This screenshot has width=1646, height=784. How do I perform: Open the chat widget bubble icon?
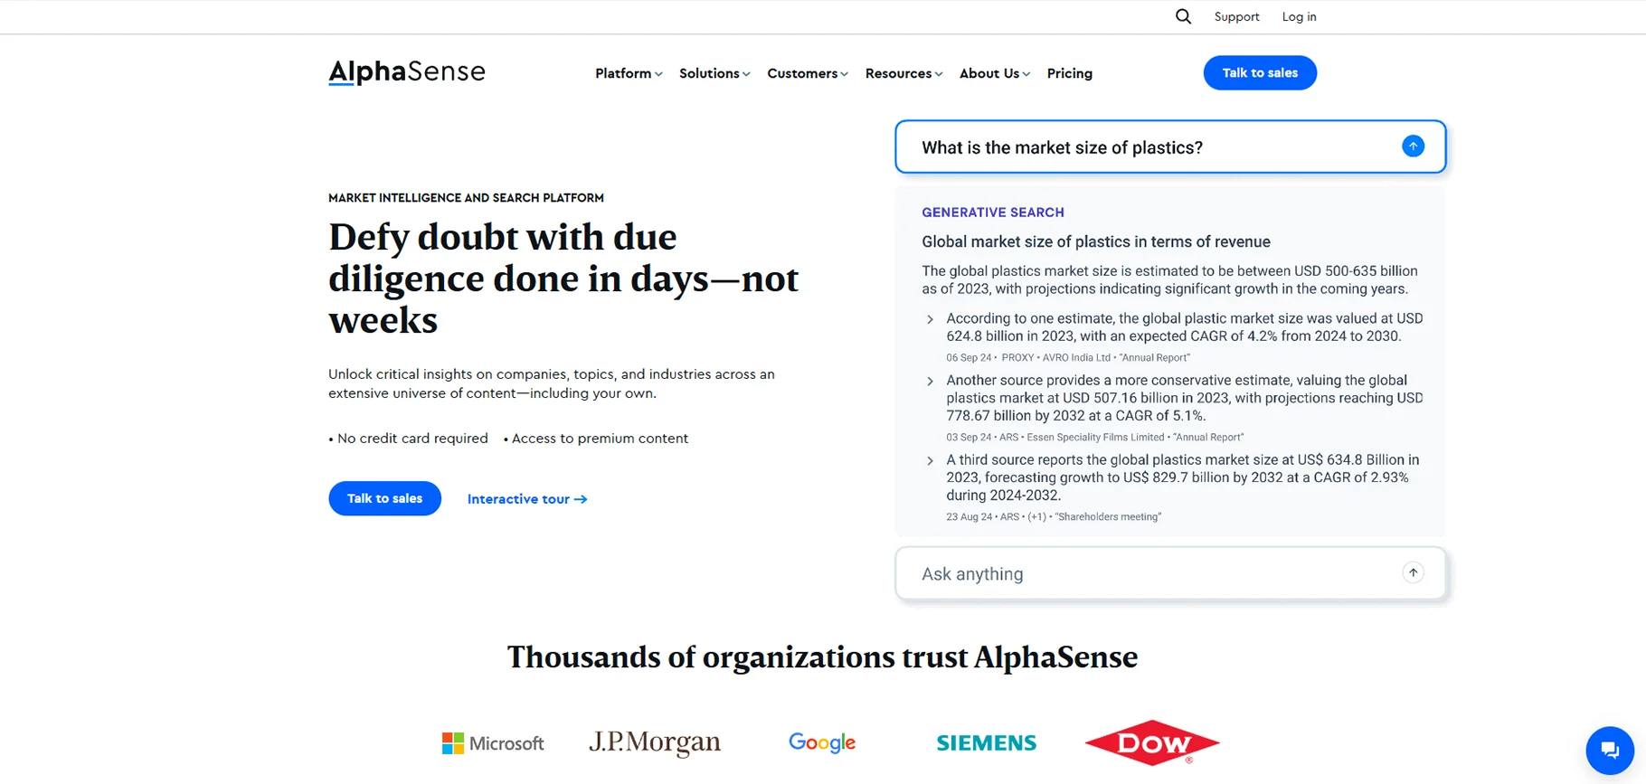[1610, 750]
